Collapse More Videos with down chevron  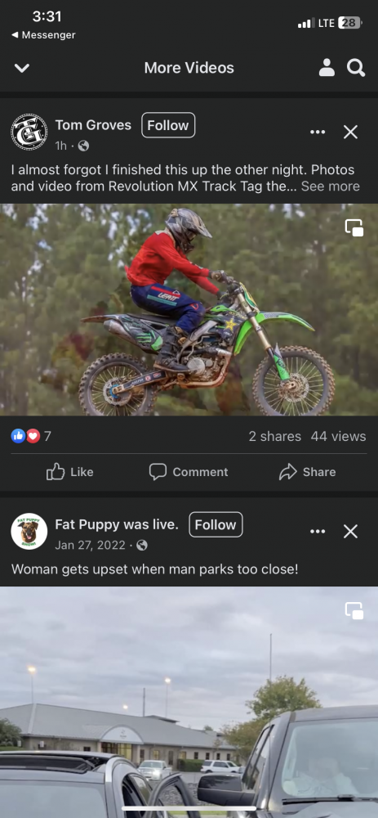tap(22, 69)
